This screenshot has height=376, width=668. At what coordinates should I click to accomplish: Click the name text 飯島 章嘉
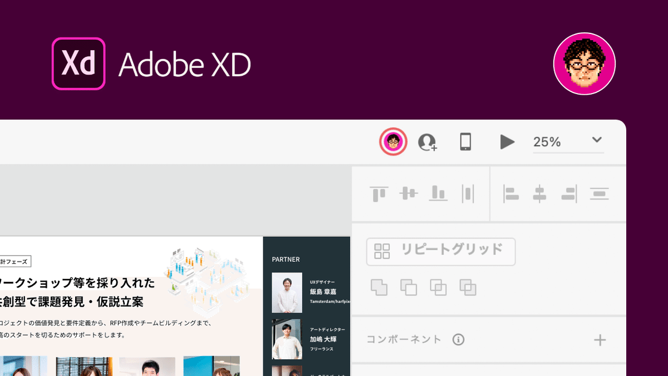tap(323, 292)
